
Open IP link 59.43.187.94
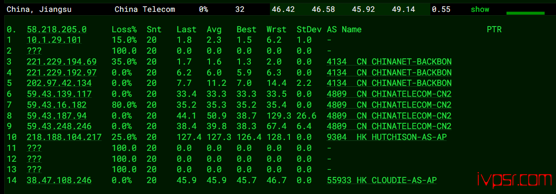pos(57,116)
